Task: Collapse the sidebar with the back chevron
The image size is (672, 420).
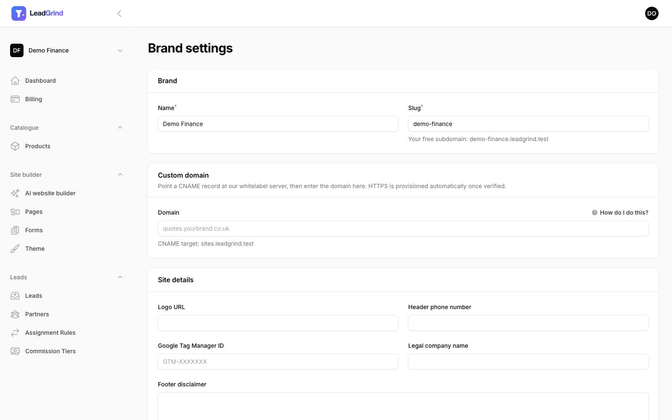Action: [x=119, y=13]
